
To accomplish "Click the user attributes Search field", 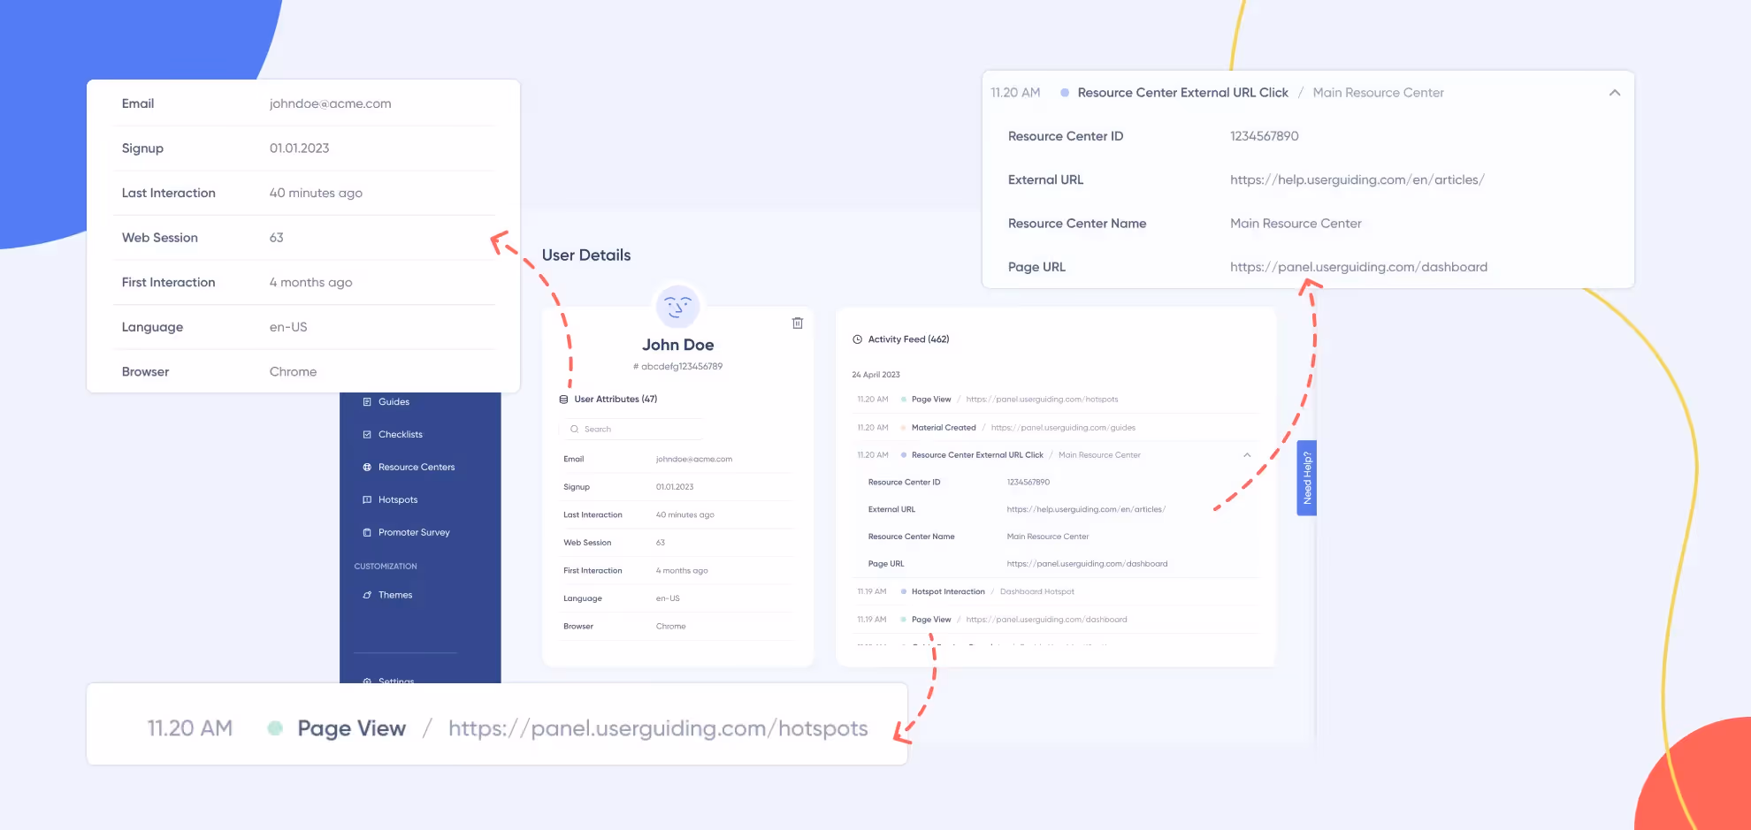I will point(632,430).
